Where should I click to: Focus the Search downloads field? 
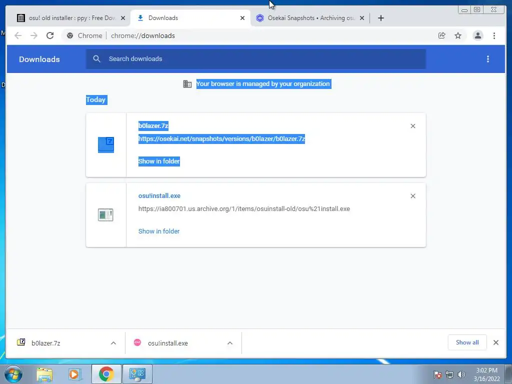click(255, 59)
